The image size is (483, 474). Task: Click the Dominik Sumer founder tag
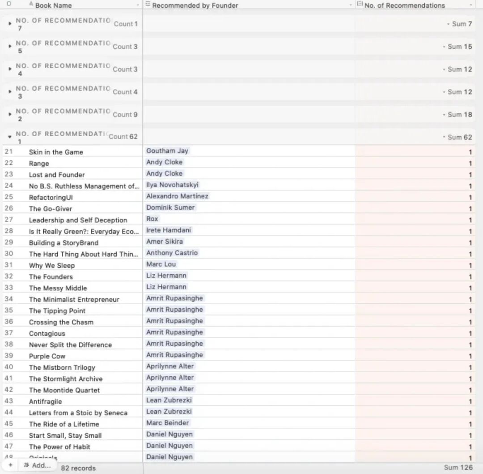[x=170, y=207]
